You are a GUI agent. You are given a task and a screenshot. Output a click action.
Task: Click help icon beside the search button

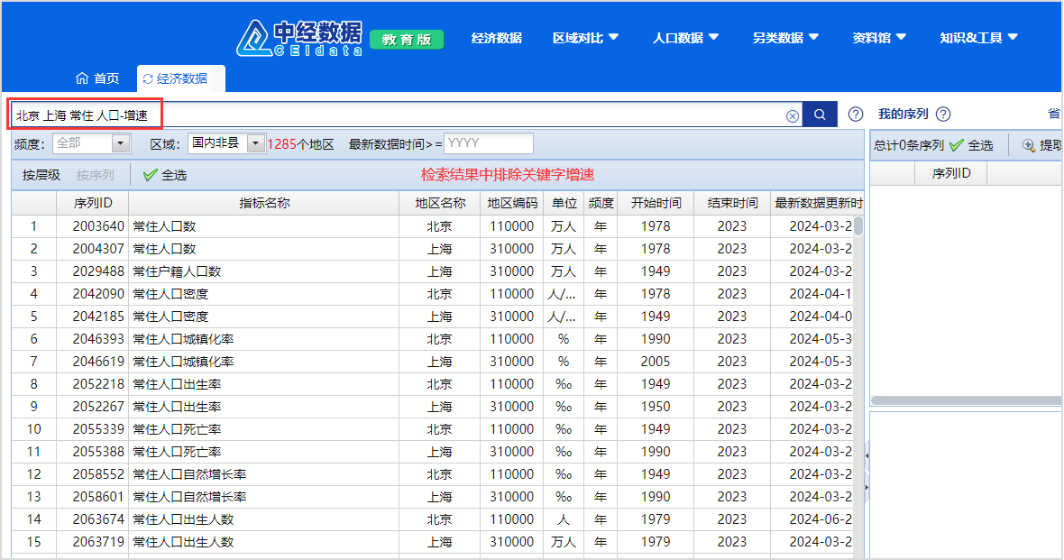coord(856,115)
